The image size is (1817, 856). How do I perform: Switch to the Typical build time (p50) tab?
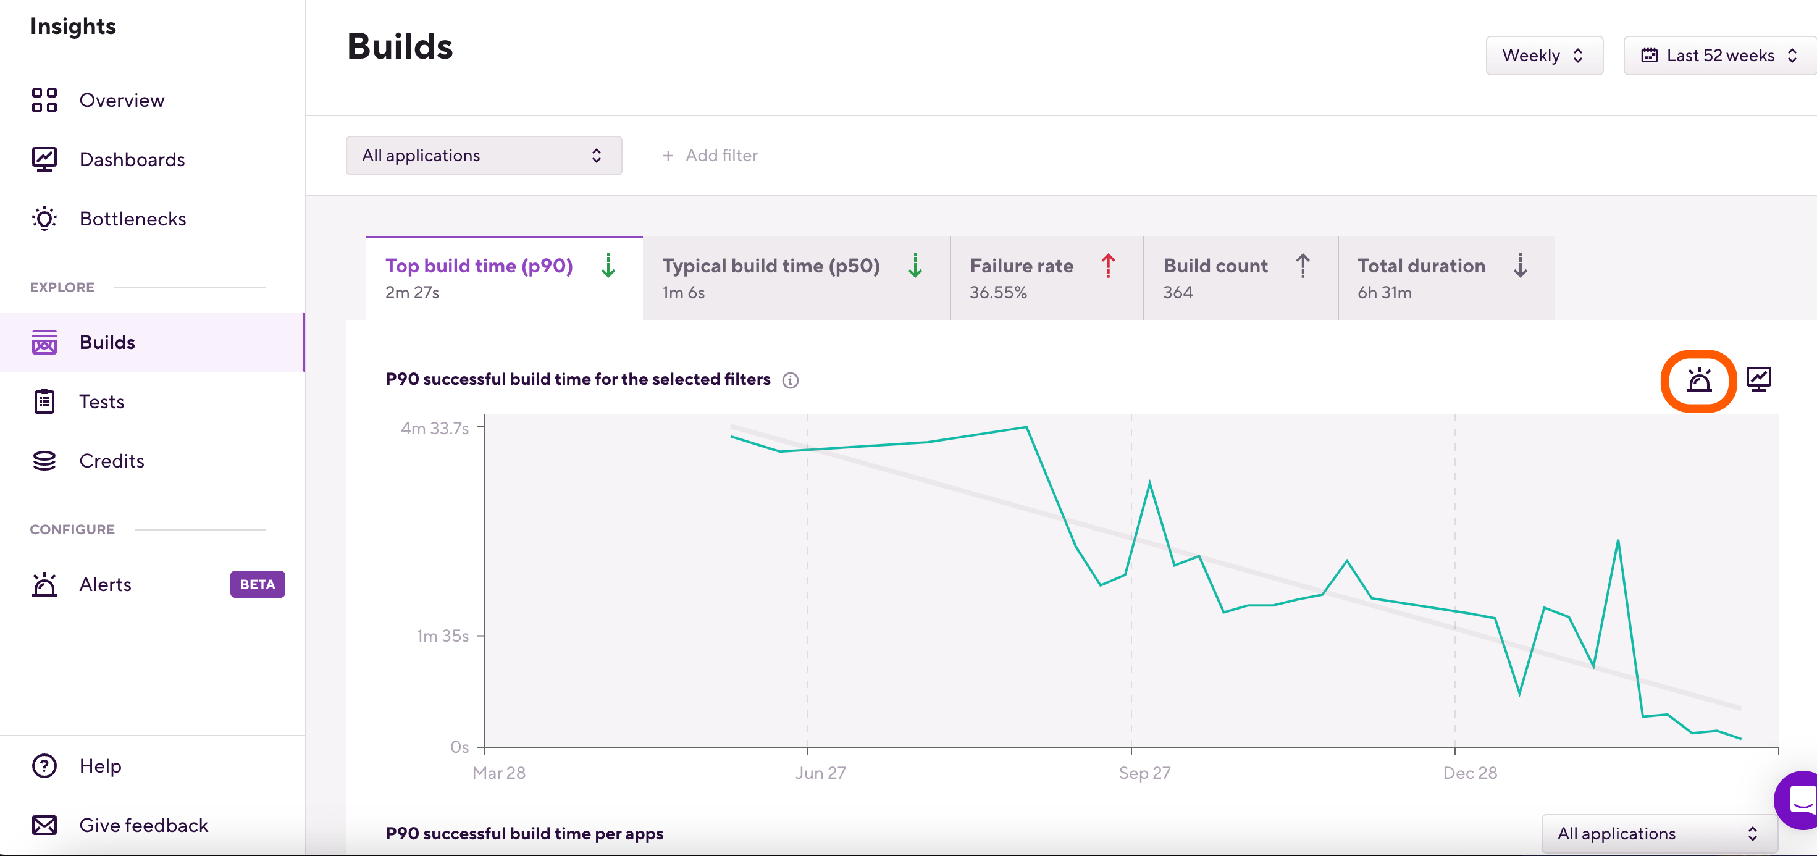(795, 278)
